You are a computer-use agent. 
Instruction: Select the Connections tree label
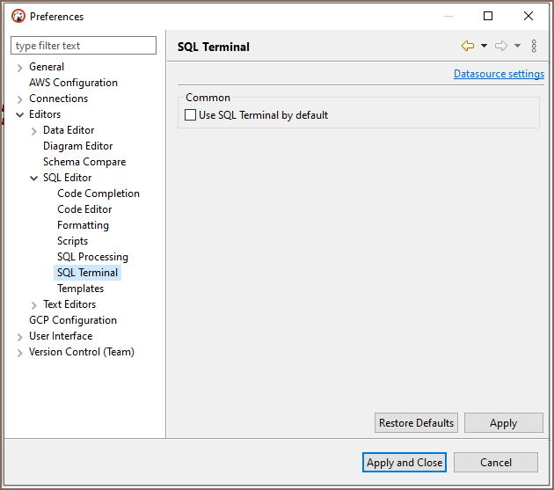coord(58,99)
